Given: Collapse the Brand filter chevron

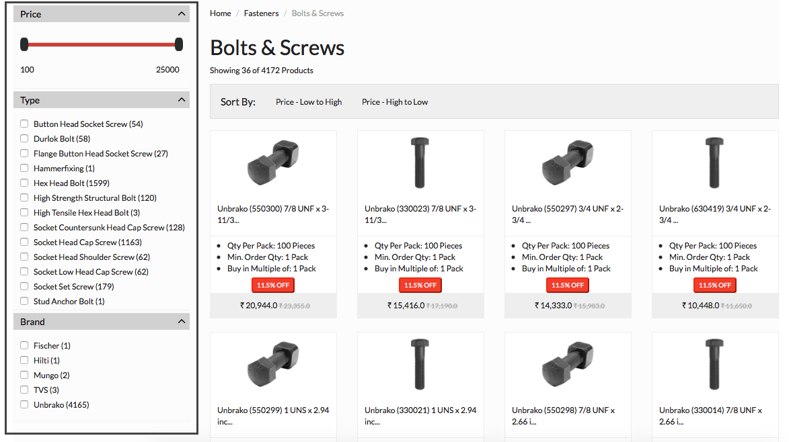Looking at the screenshot, I should (x=182, y=322).
